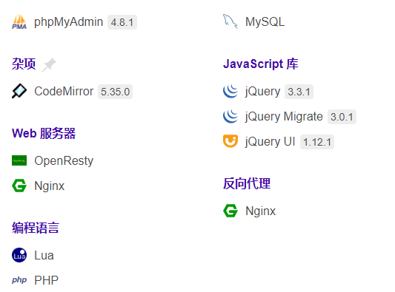The image size is (395, 292).
Task: Open Nginx link under 反向代理
Action: (260, 211)
